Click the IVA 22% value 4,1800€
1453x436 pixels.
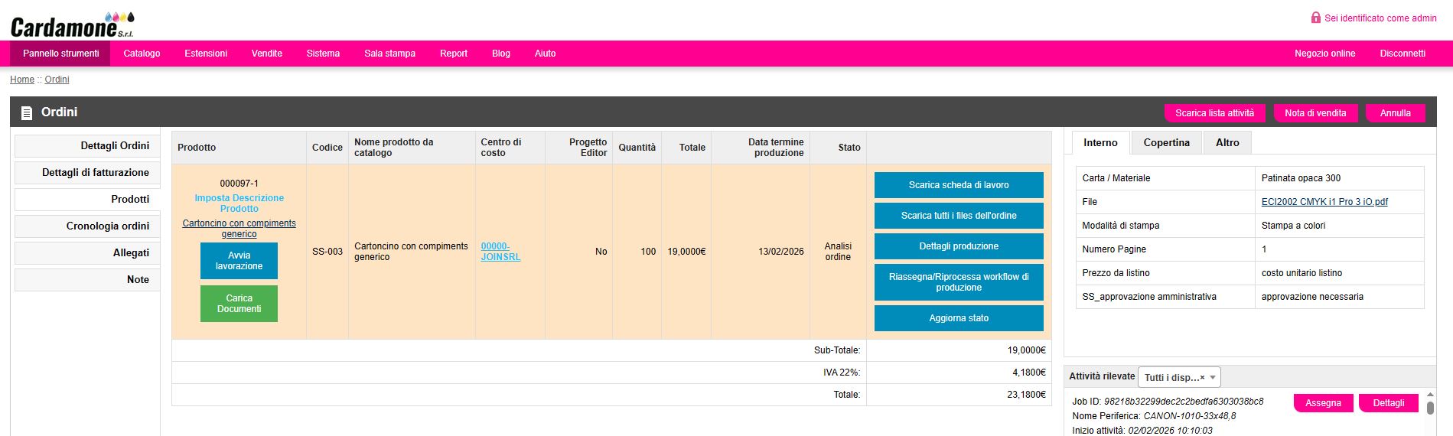pos(1029,373)
